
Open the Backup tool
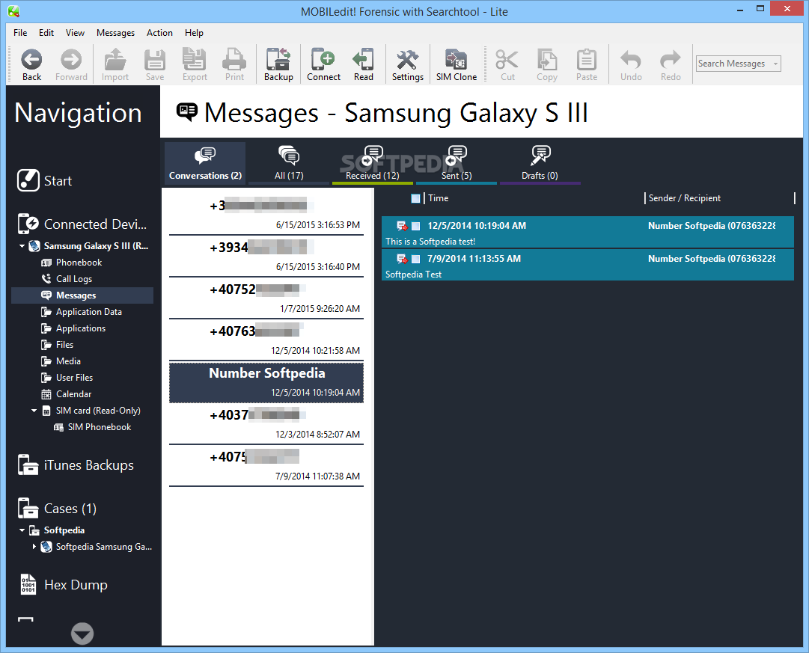point(278,64)
